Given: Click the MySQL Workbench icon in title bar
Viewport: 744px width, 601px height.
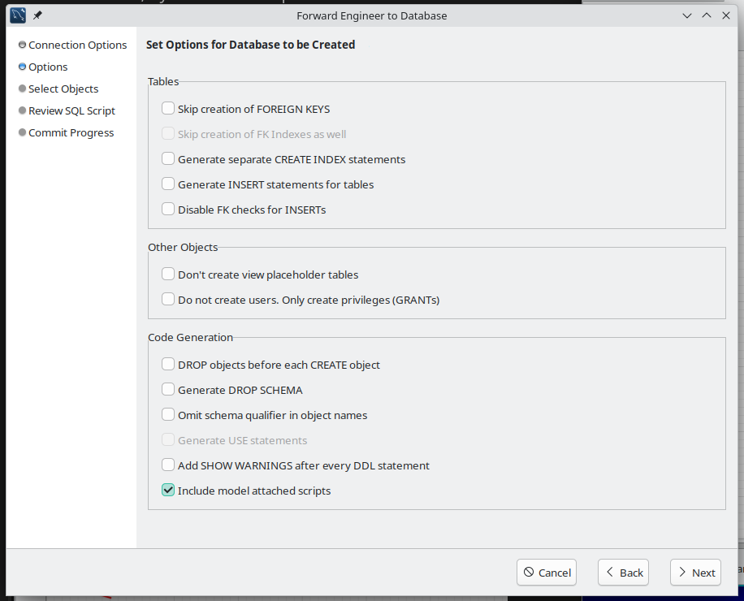Looking at the screenshot, I should pos(18,15).
